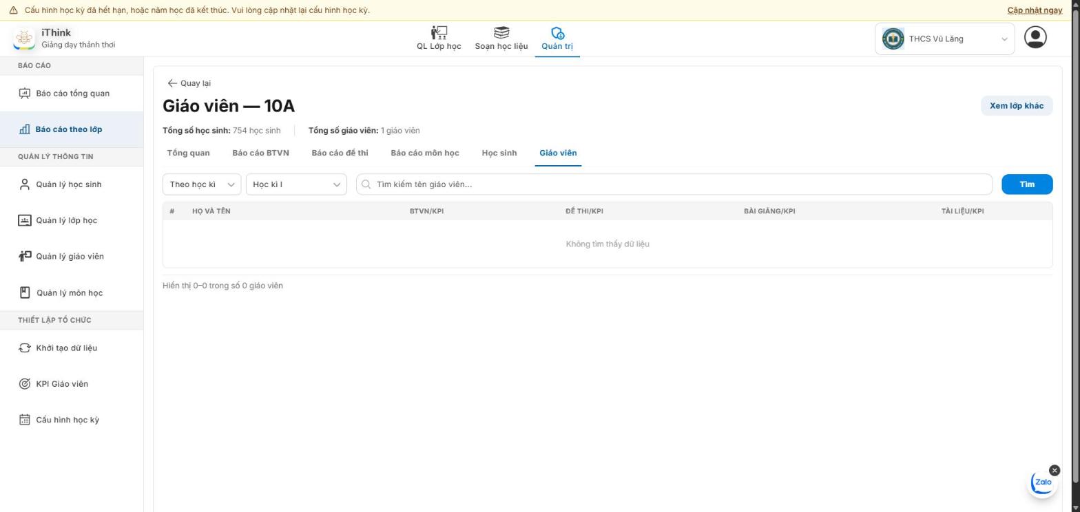
Task: Switch to the Học sinh tab
Action: tap(499, 153)
